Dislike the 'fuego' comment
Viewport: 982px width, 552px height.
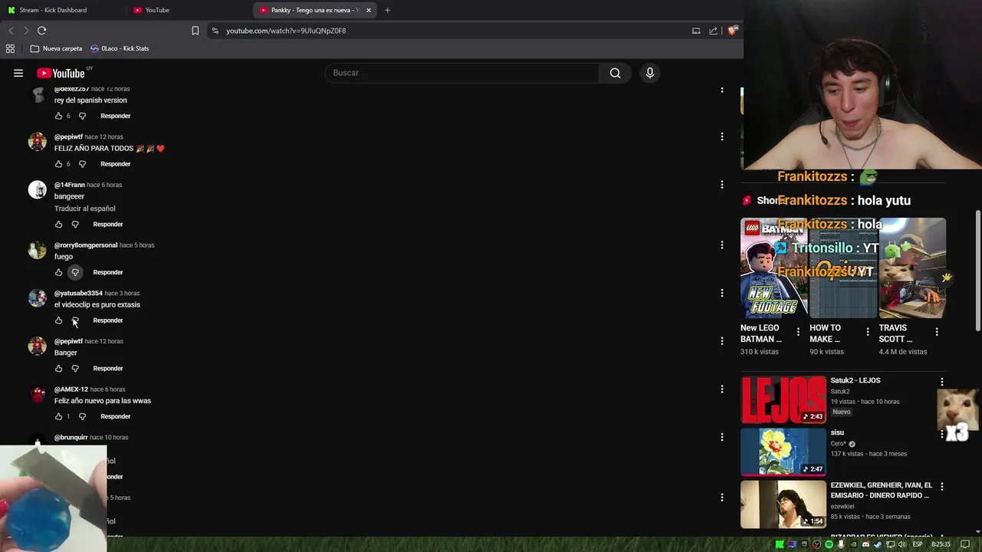[75, 272]
